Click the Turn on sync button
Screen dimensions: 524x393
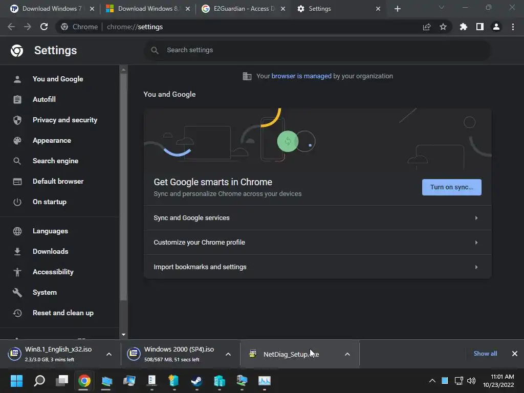pyautogui.click(x=451, y=187)
